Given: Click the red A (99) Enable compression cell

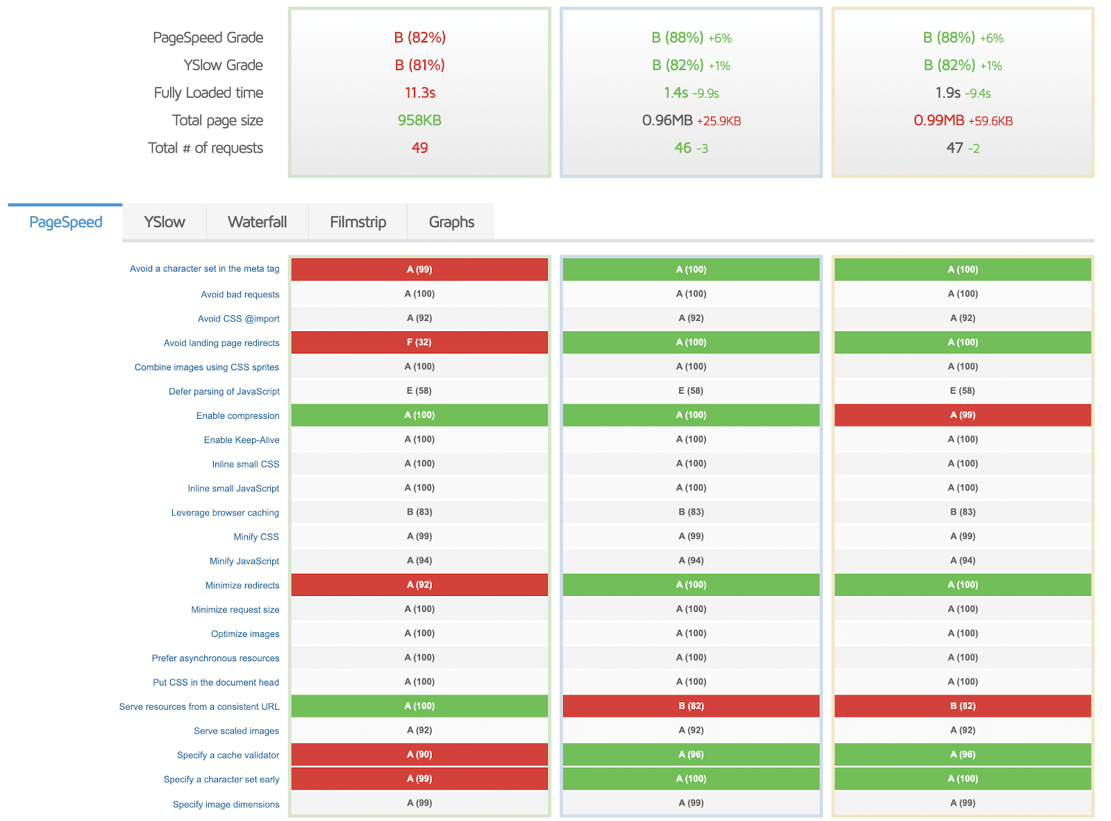Looking at the screenshot, I should point(962,415).
